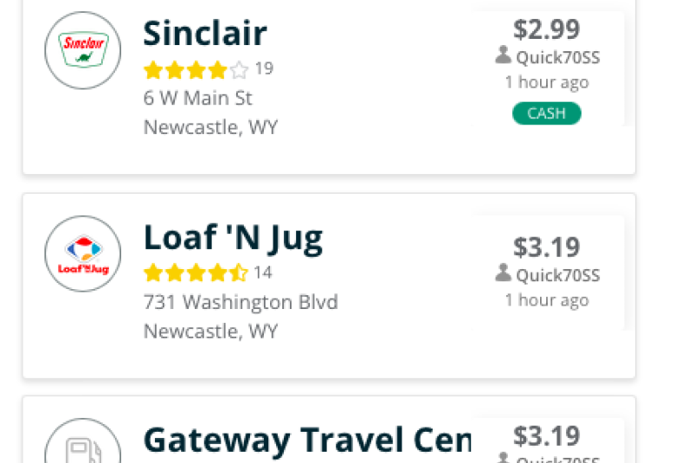Click the 731 Washington Blvd address
This screenshot has height=463, width=675.
(241, 302)
